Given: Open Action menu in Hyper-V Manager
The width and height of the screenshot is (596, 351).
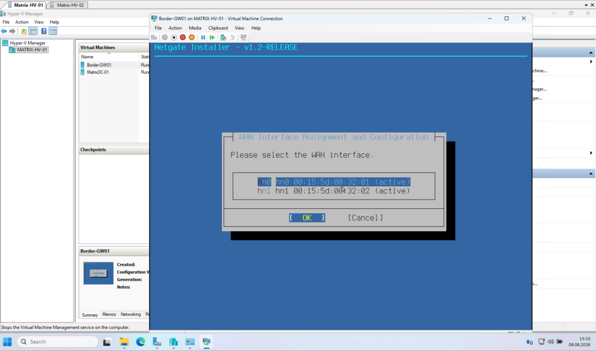Looking at the screenshot, I should [x=22, y=22].
